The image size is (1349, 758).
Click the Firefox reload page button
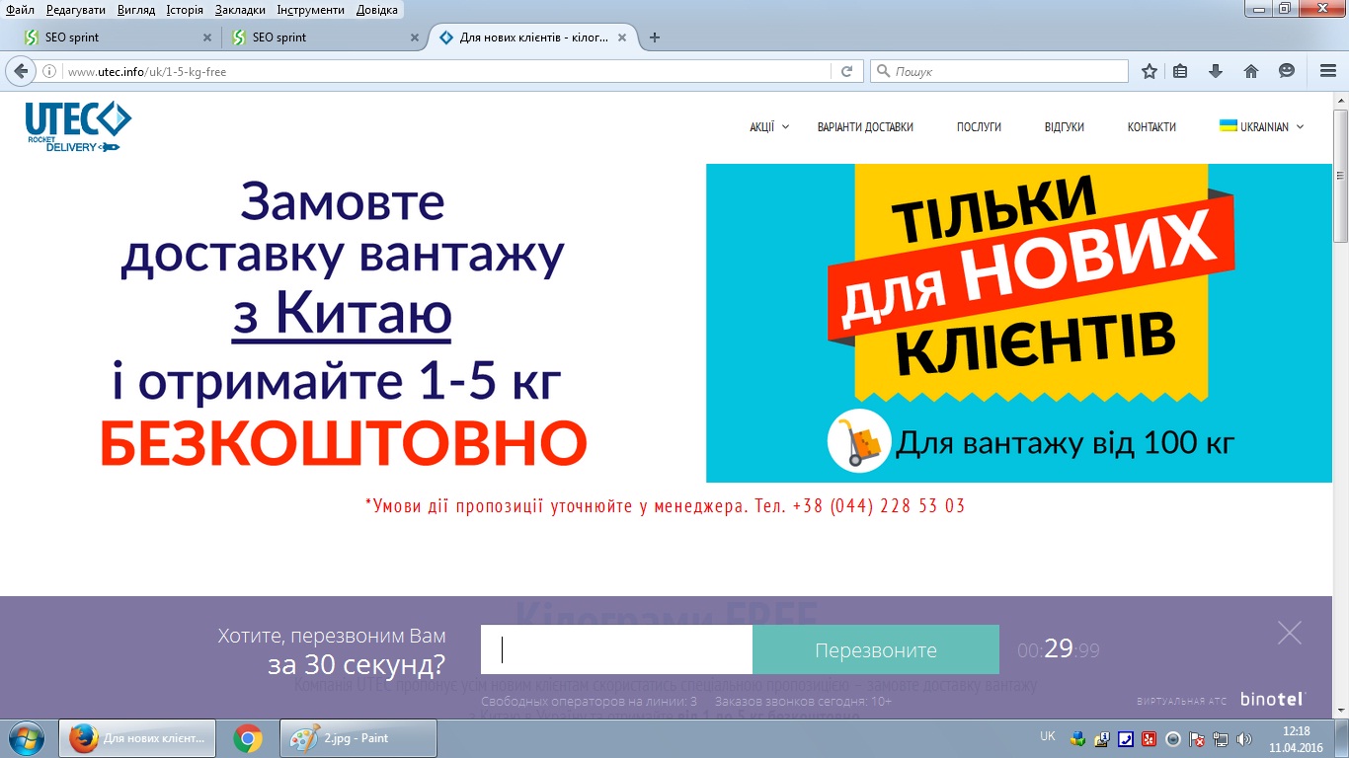(x=846, y=71)
